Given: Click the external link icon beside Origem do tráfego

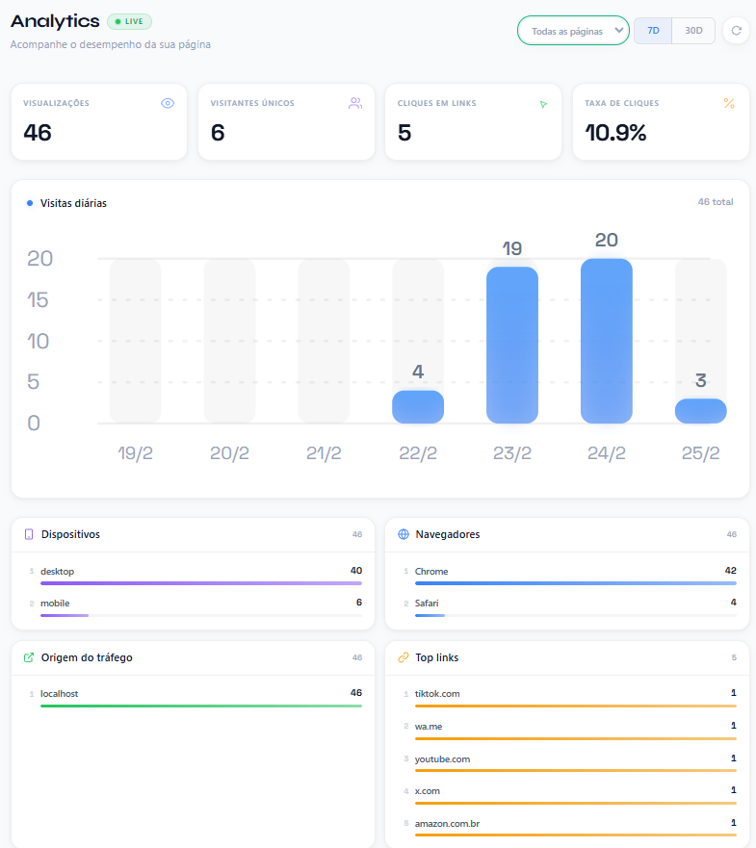Looking at the screenshot, I should click(x=29, y=657).
